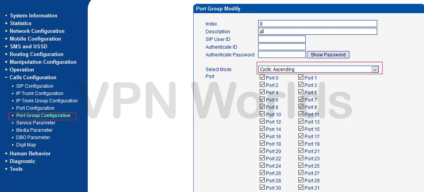Click the SIP User ID input box
Viewport: 424px width, 192px height.
[x=282, y=39]
